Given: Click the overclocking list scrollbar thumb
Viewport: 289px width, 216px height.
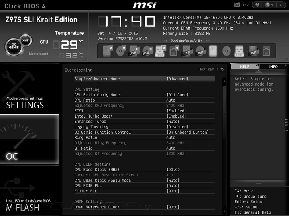Looking at the screenshot, I should coord(224,113).
